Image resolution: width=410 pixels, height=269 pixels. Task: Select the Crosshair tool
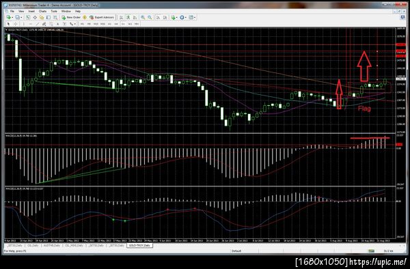(16, 24)
